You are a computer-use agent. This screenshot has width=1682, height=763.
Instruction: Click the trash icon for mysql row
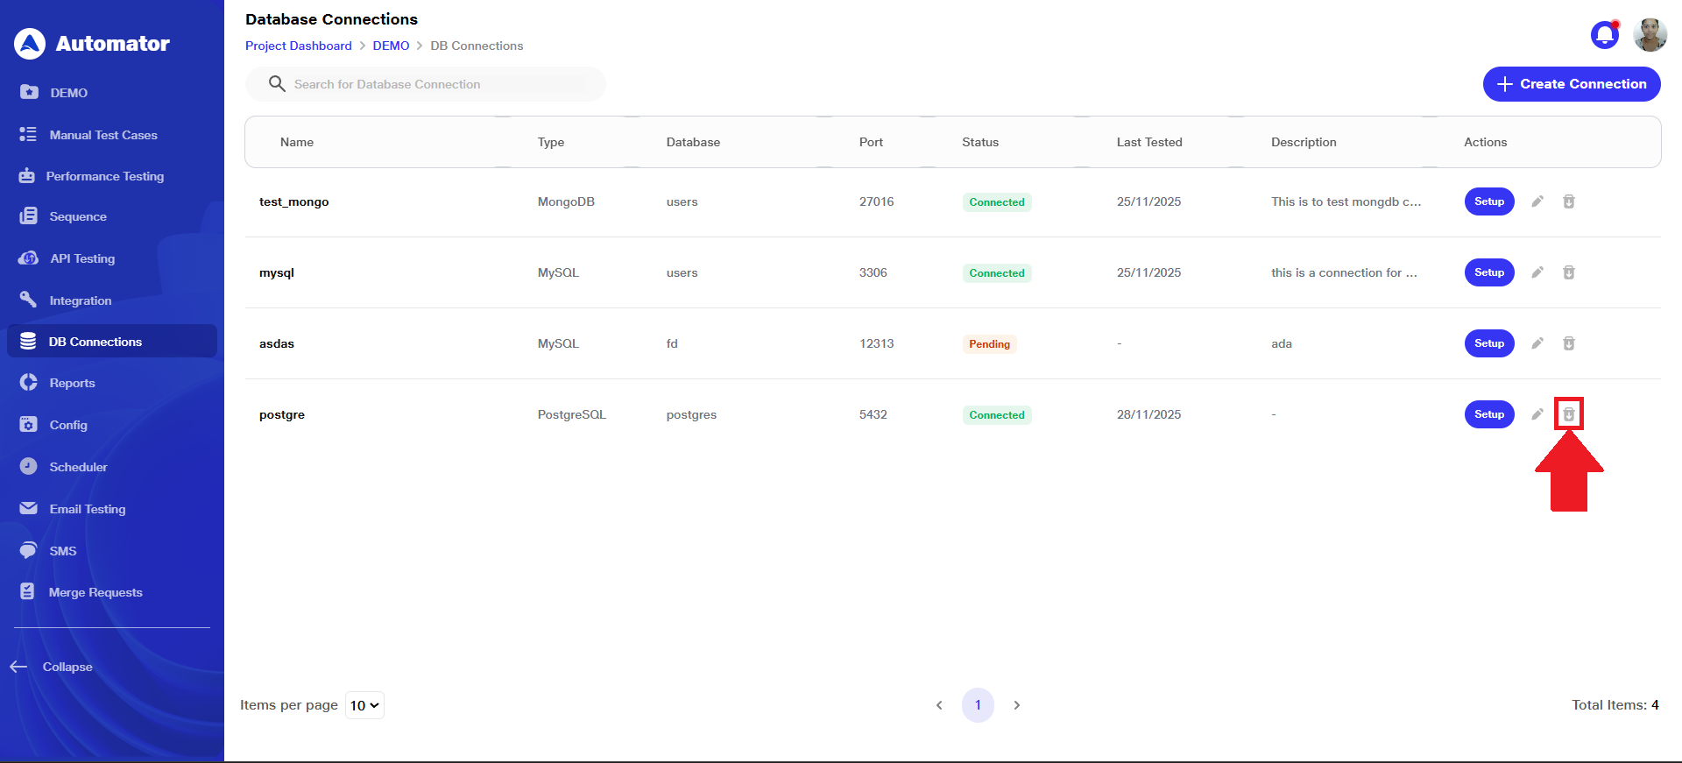point(1568,272)
